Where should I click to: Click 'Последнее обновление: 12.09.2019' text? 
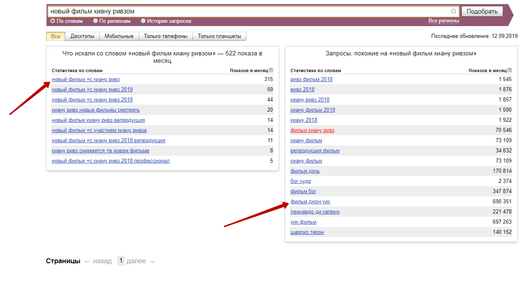click(x=475, y=36)
